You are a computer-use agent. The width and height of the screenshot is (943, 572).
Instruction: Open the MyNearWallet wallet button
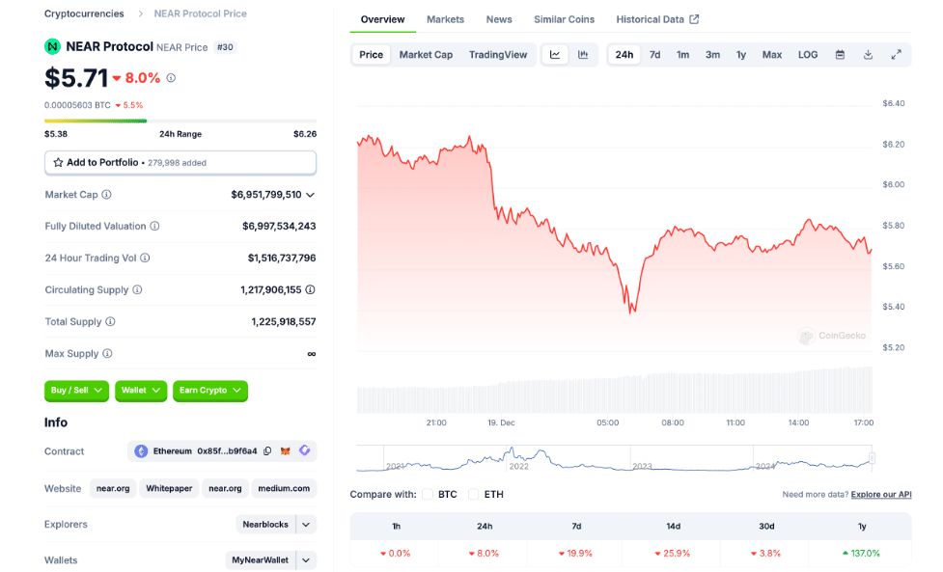tap(260, 560)
